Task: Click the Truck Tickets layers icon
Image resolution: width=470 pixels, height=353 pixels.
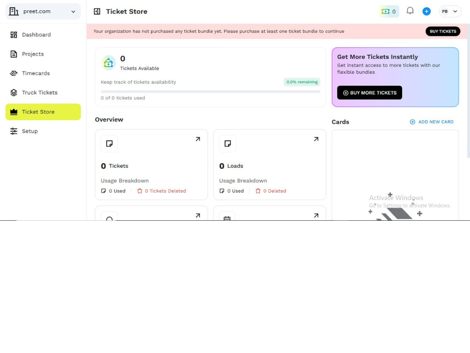Action: pyautogui.click(x=14, y=92)
